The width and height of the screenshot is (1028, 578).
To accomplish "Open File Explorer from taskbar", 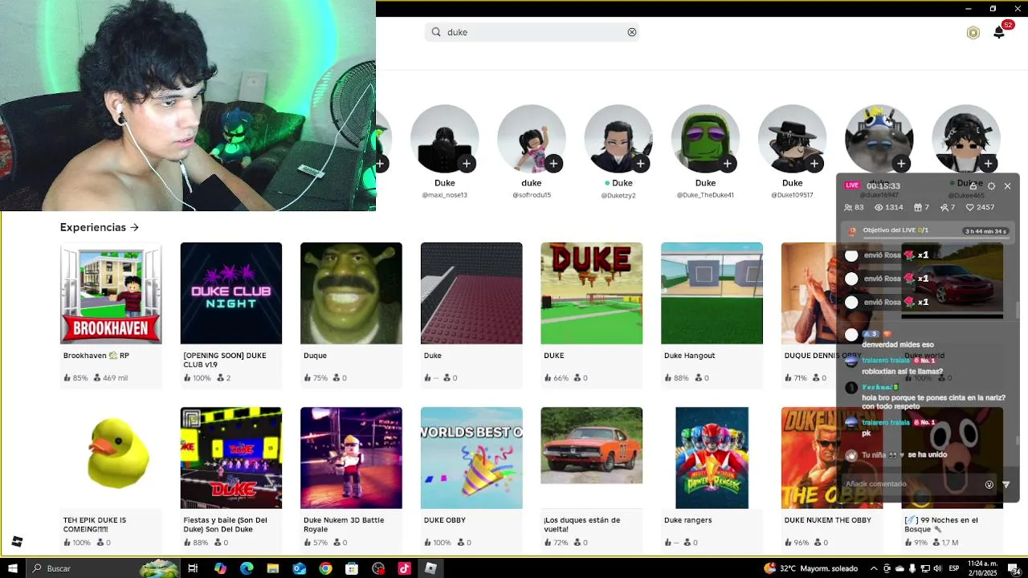I will point(273,568).
